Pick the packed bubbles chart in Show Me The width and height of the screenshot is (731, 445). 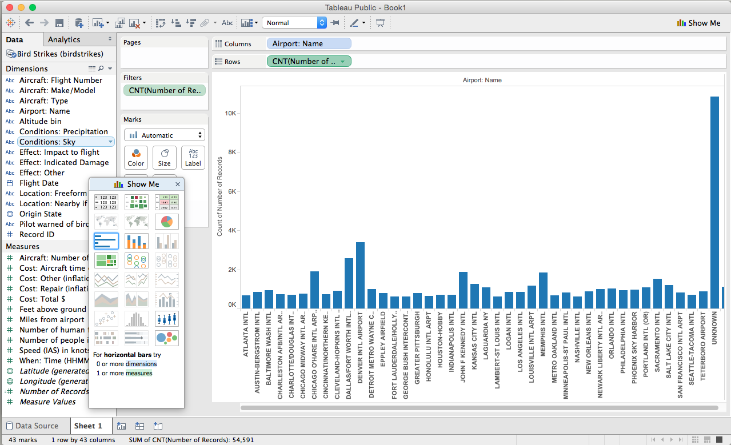click(166, 338)
